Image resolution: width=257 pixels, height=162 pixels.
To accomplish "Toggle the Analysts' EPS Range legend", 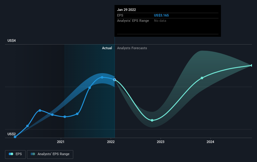I will (x=50, y=154).
